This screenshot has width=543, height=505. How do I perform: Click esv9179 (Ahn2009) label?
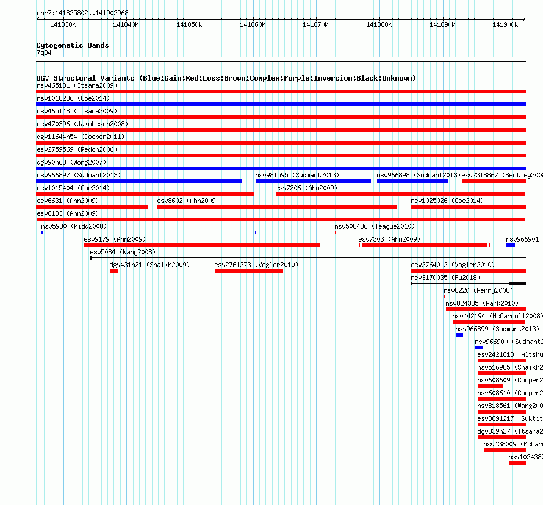click(115, 239)
